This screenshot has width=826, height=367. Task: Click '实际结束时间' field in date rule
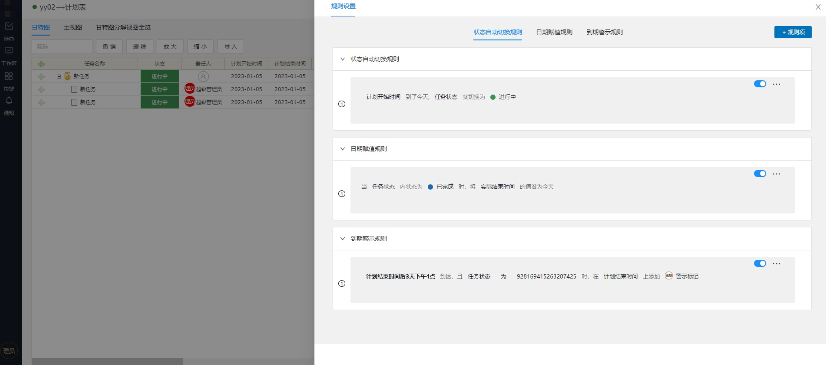(497, 187)
